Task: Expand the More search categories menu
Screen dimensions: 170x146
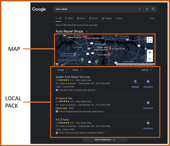Action: [119, 18]
